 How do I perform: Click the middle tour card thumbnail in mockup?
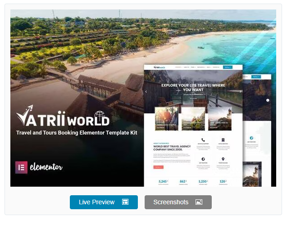point(193,119)
